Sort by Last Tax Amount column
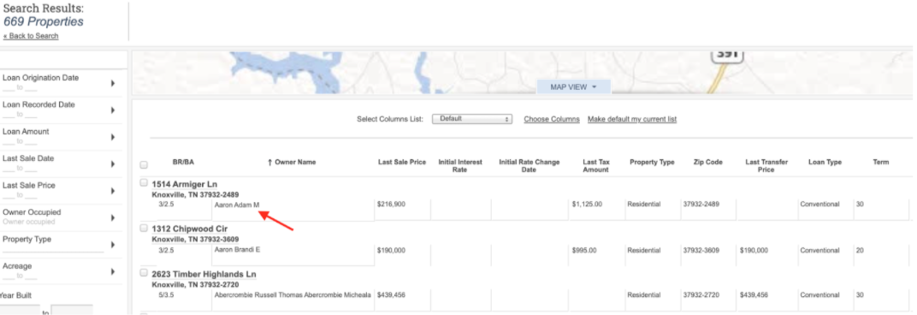 tap(596, 166)
